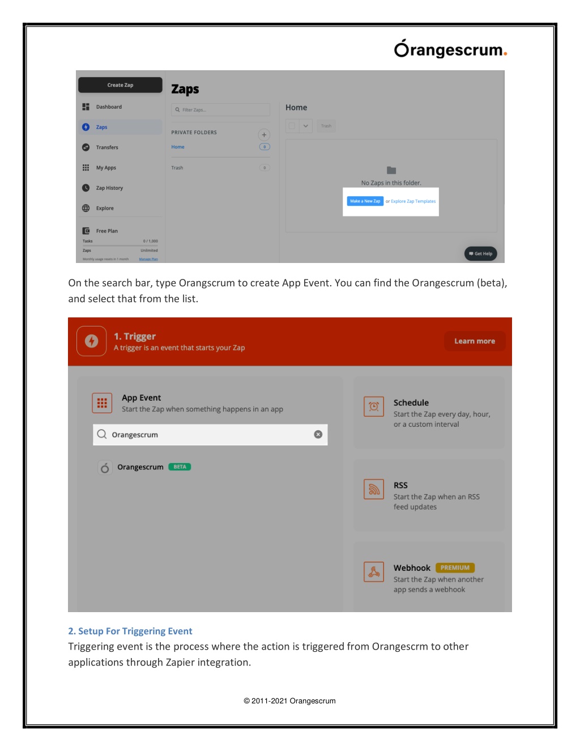The image size is (580, 751).
Task: Click the Free Plan label
Action: click(107, 231)
